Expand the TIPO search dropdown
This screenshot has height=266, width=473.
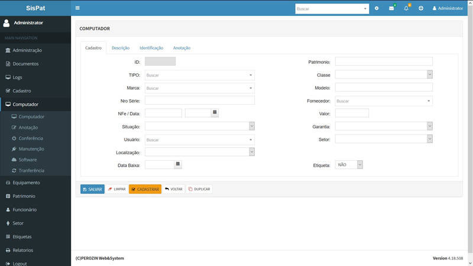(x=199, y=75)
